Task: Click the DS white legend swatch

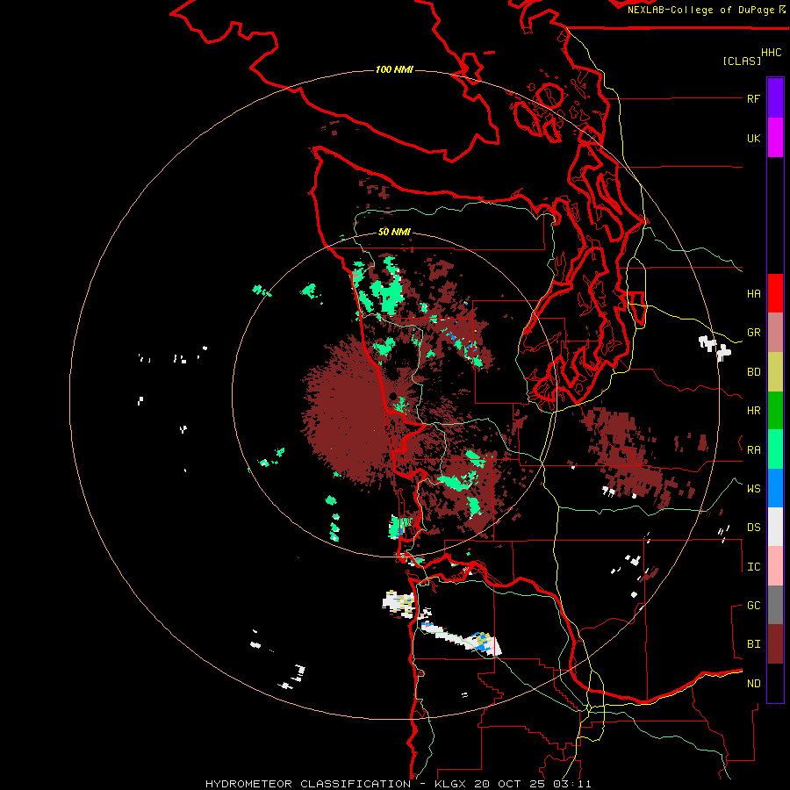Action: [775, 527]
